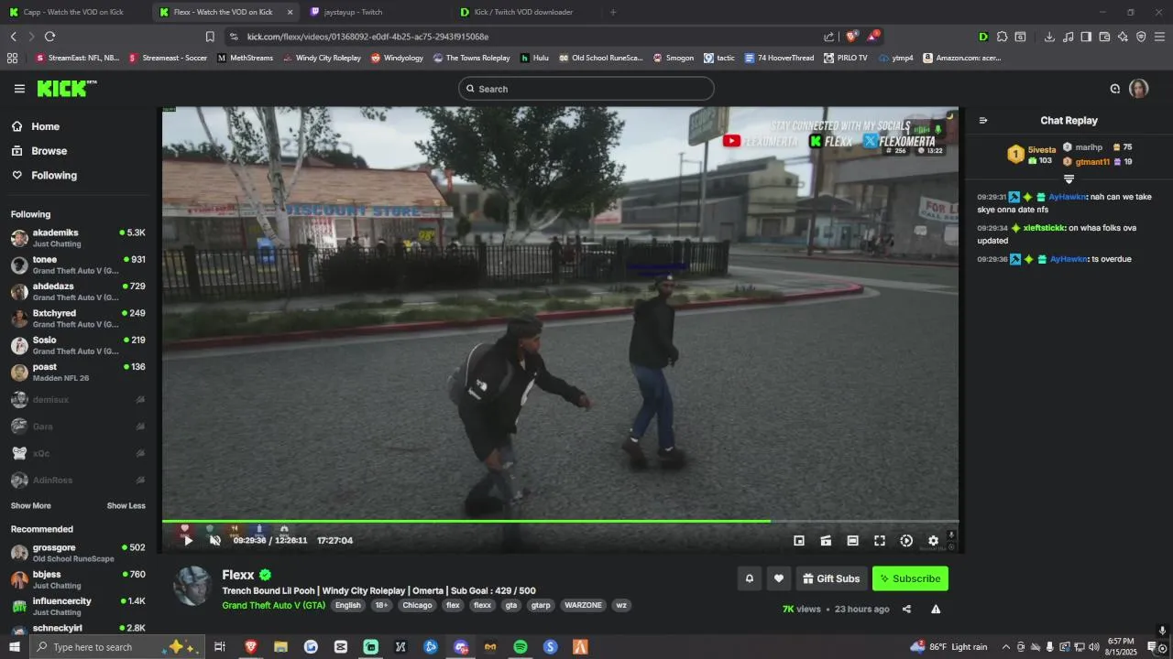Open poast Madden NFL 26 channel

click(78, 373)
